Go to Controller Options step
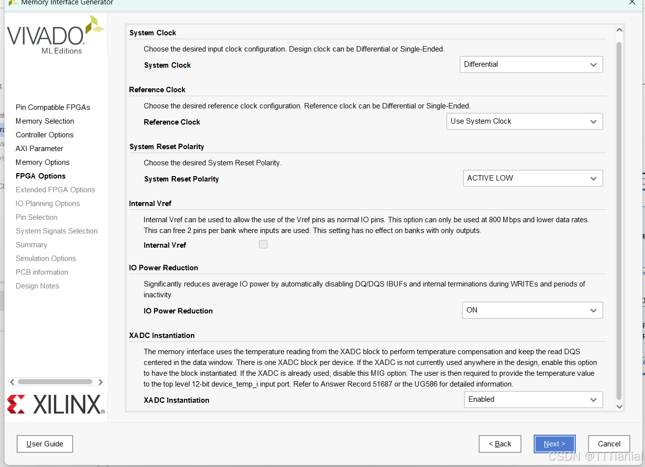645x467 pixels. 45,135
